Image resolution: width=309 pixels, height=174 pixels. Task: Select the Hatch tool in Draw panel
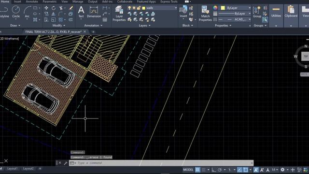click(x=35, y=19)
